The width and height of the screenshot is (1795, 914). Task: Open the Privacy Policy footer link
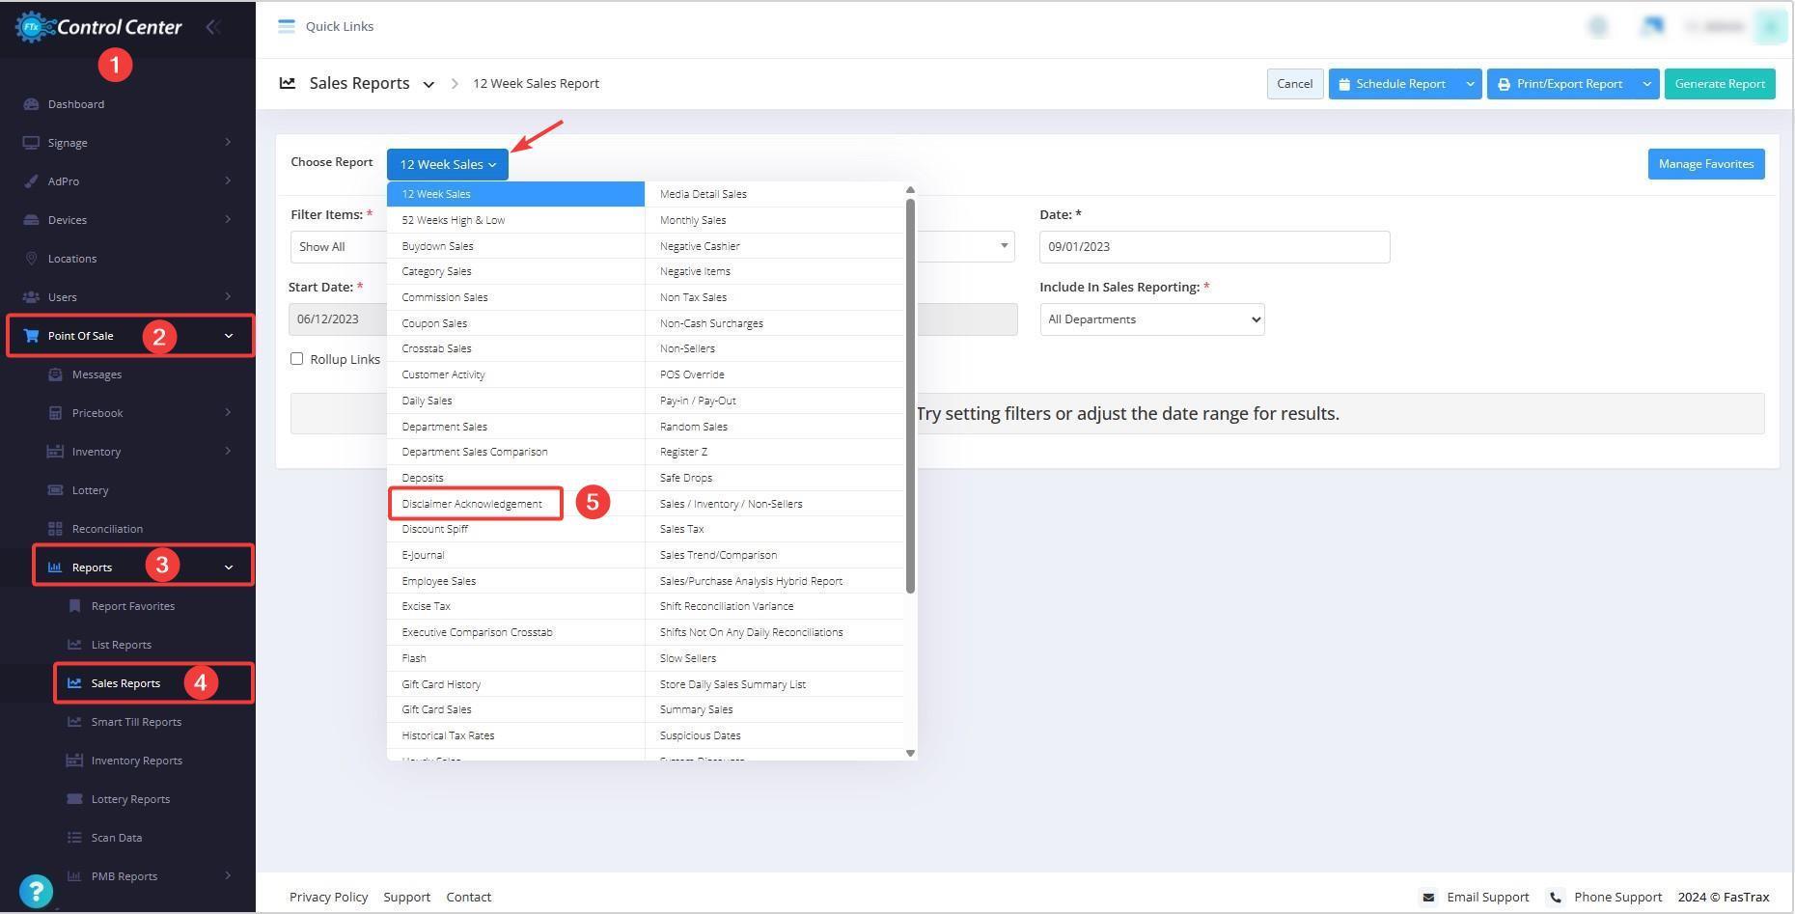click(329, 897)
